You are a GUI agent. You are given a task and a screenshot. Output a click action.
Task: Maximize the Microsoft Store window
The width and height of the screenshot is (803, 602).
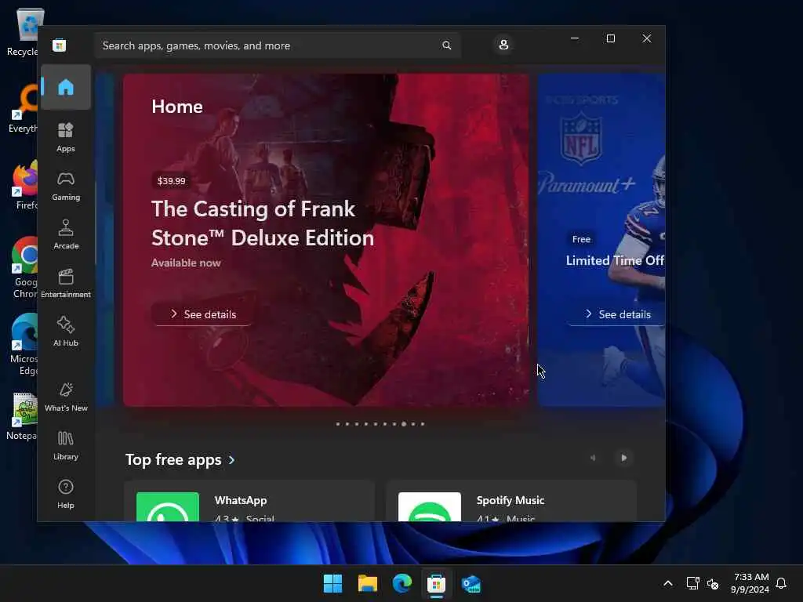610,38
